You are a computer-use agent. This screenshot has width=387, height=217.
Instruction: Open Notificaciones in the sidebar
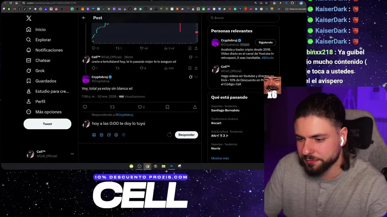pyautogui.click(x=45, y=50)
